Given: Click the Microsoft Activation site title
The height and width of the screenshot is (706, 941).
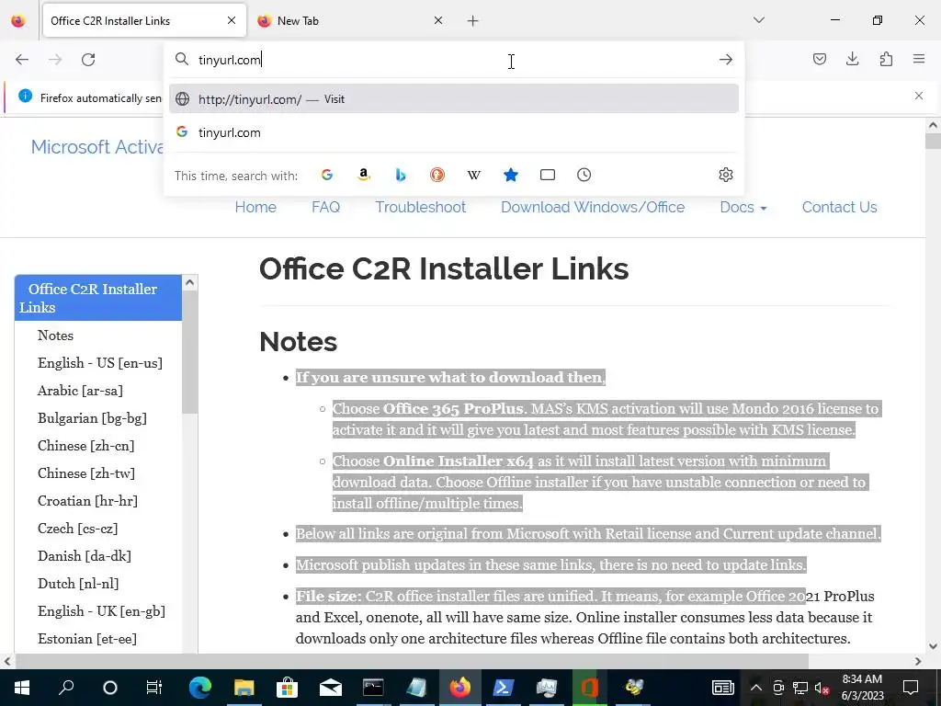Looking at the screenshot, I should click(x=97, y=147).
